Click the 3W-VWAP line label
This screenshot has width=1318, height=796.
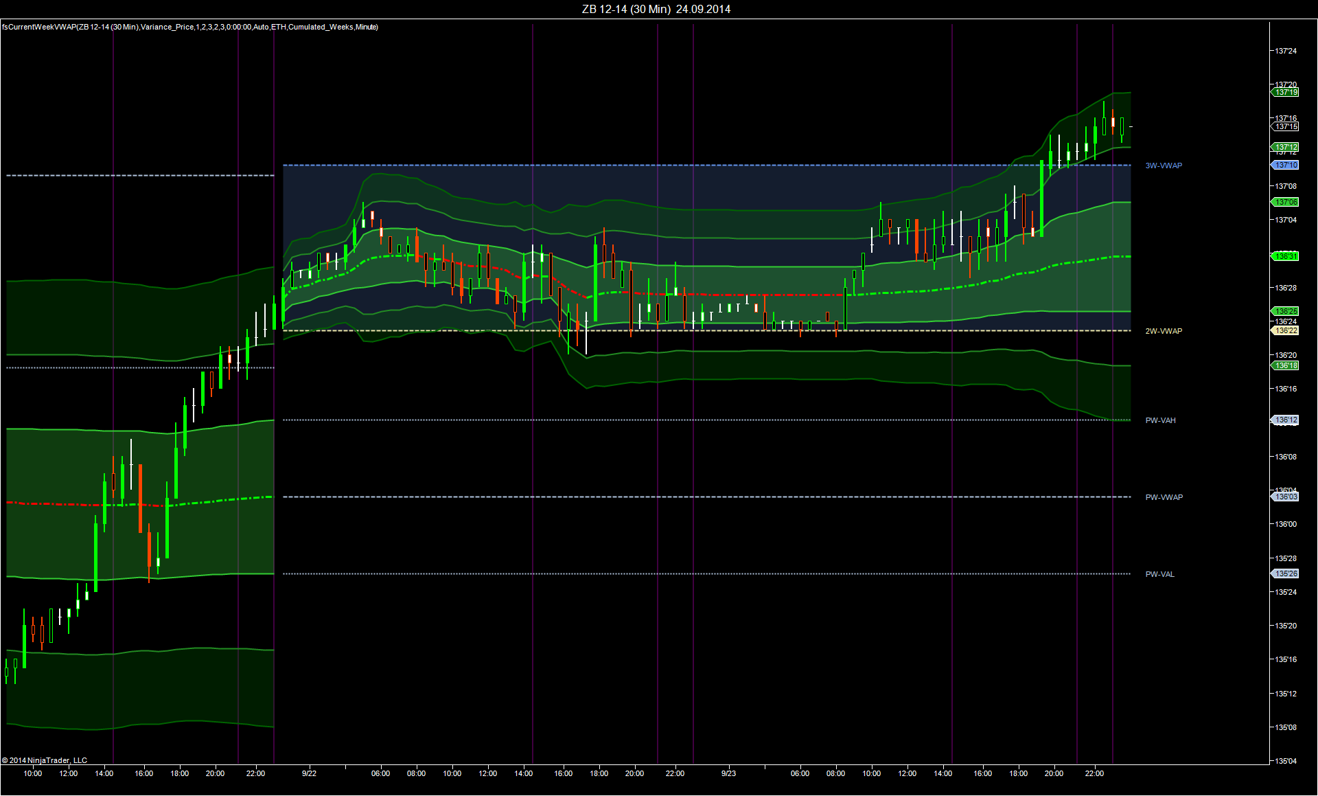[x=1164, y=166]
